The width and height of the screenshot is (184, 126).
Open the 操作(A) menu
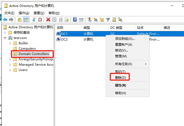pyautogui.click(x=24, y=13)
